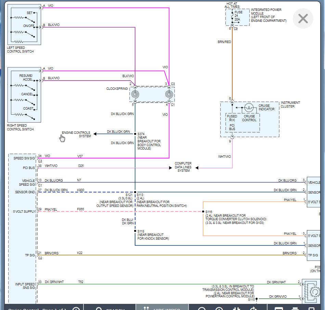Zoom in using the plus magnifier icon

219,309
